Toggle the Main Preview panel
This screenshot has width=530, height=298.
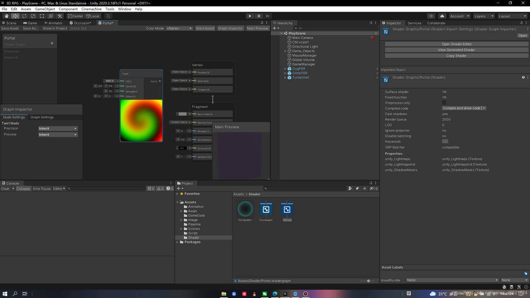click(258, 29)
